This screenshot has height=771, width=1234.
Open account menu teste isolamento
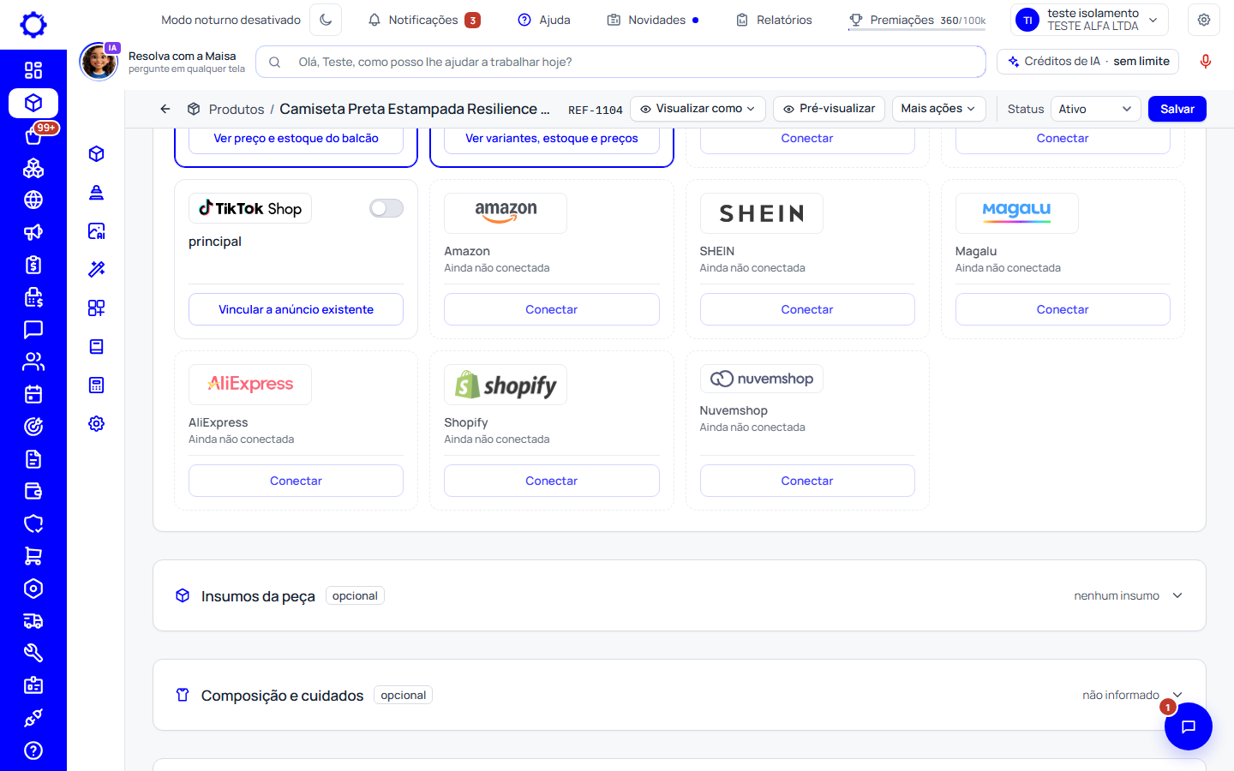pyautogui.click(x=1090, y=20)
